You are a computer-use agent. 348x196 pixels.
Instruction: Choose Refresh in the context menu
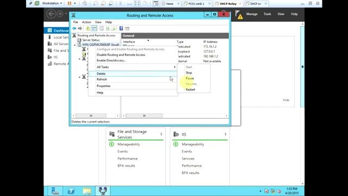click(x=133, y=79)
